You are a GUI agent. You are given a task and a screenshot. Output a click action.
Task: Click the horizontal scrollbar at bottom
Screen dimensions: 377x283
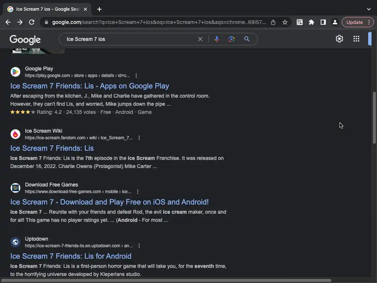tap(166, 280)
